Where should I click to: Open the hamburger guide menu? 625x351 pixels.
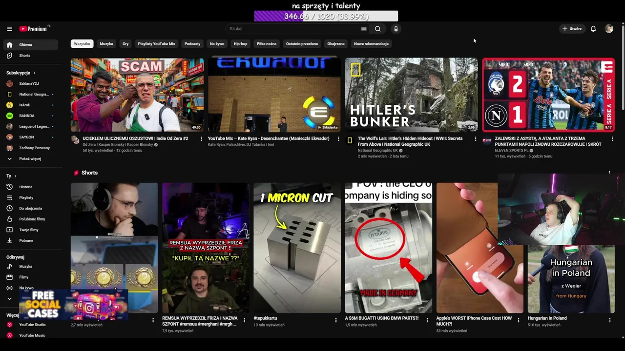tap(9, 29)
